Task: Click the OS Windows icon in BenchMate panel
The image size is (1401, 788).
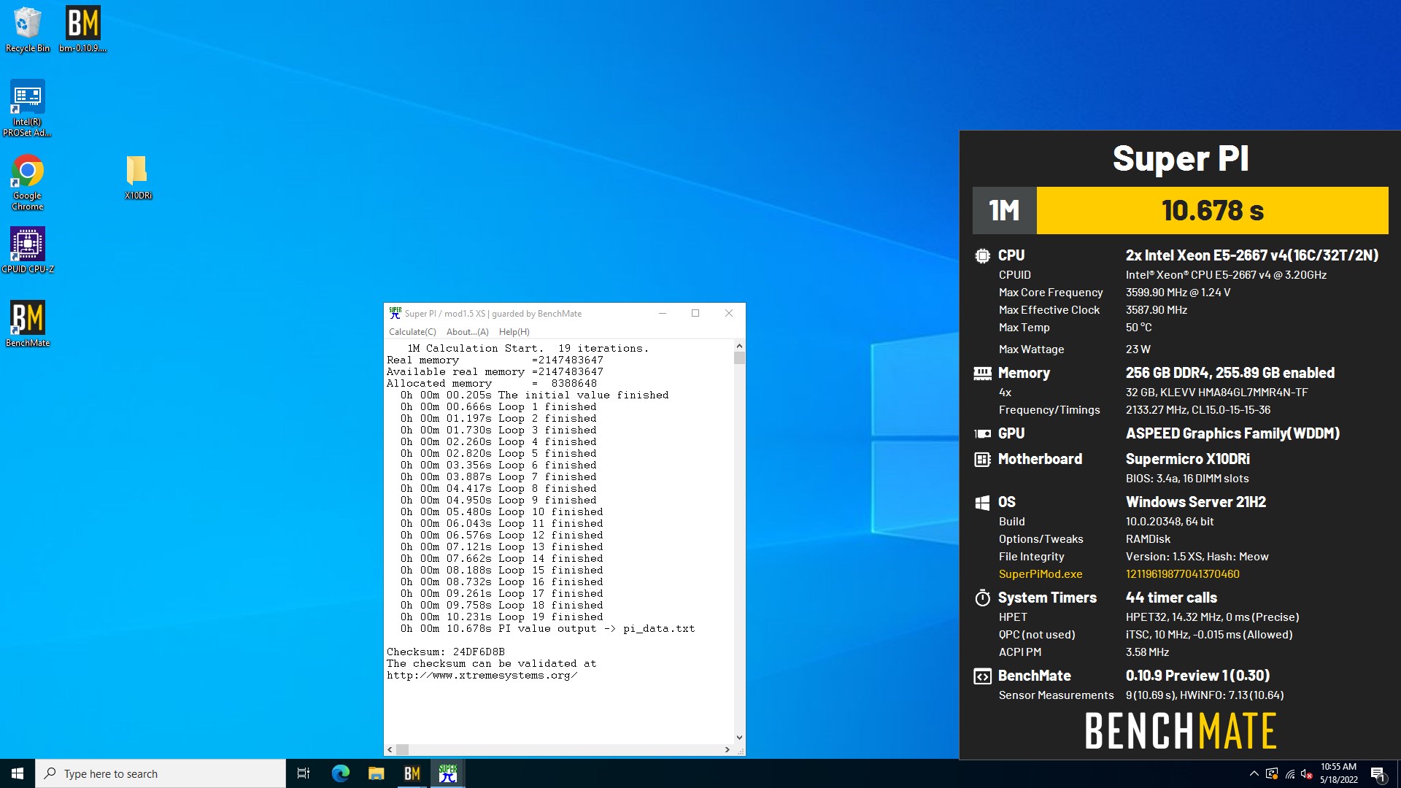Action: click(982, 502)
